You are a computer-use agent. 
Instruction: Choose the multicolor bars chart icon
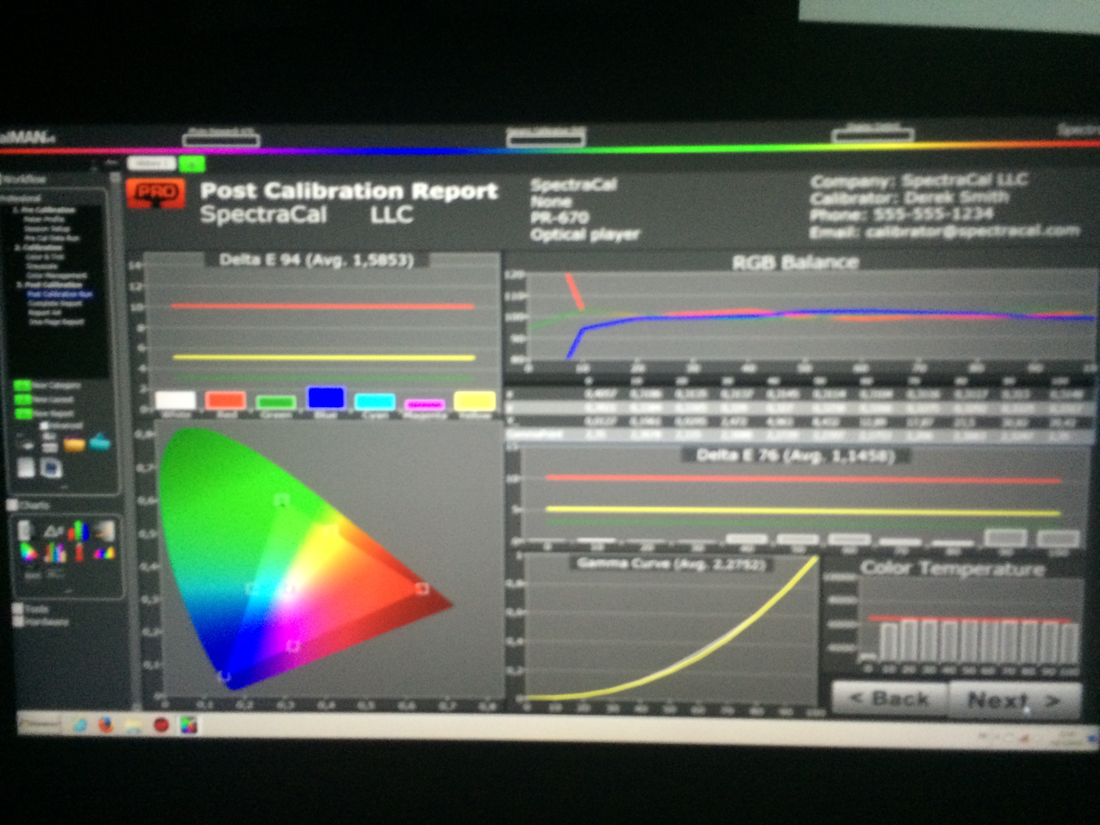pos(55,552)
